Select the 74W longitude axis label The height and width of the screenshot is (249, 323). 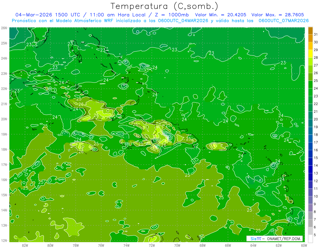click(x=126, y=245)
